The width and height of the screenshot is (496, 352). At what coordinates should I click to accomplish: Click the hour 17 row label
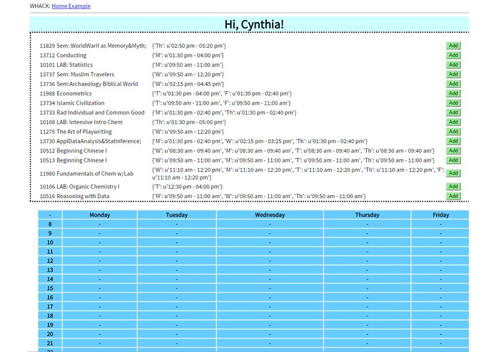point(50,306)
